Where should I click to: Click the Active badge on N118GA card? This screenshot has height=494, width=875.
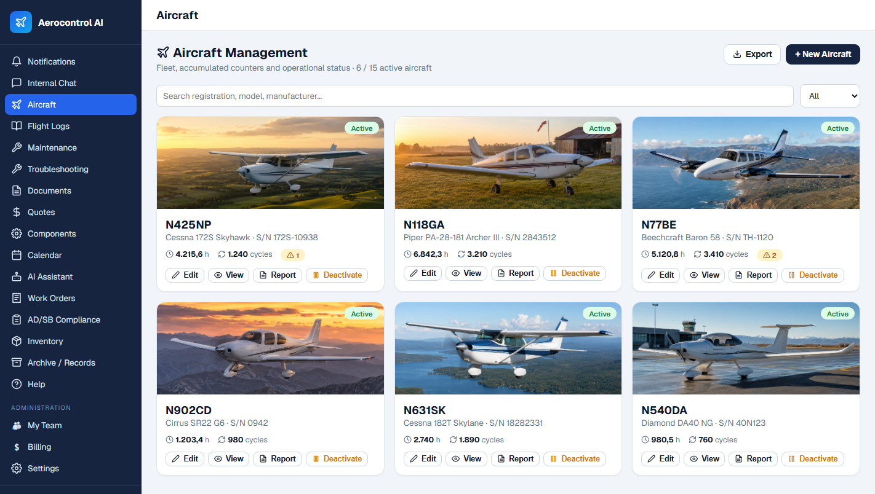600,128
